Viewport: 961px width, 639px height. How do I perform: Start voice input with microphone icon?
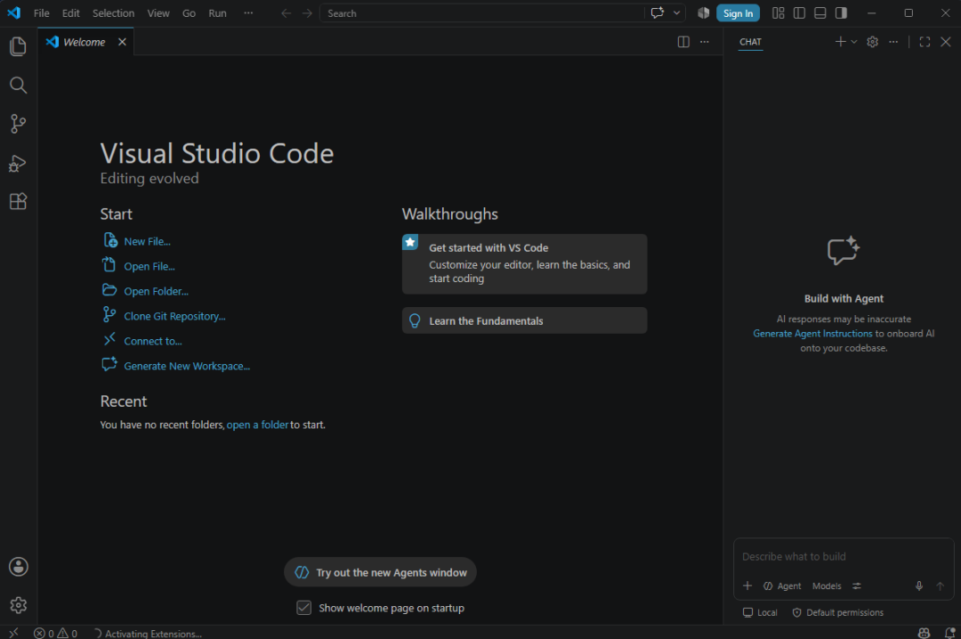(918, 586)
